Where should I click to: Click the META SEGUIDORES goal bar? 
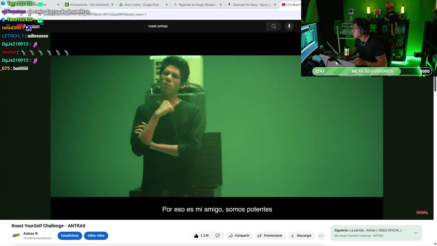372,71
